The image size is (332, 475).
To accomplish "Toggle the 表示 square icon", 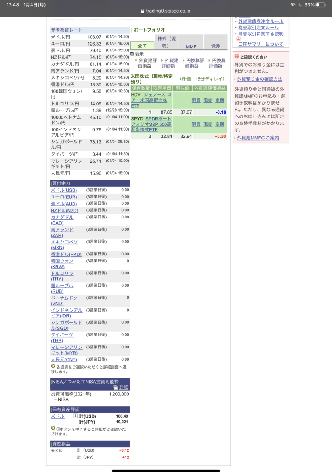I will coord(132,54).
